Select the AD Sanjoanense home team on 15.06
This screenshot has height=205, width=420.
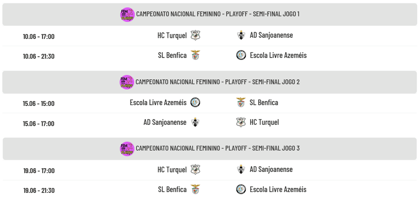(165, 122)
